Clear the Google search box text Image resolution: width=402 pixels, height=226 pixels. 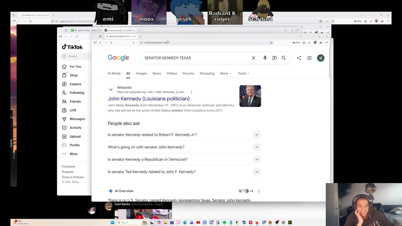pyautogui.click(x=253, y=58)
